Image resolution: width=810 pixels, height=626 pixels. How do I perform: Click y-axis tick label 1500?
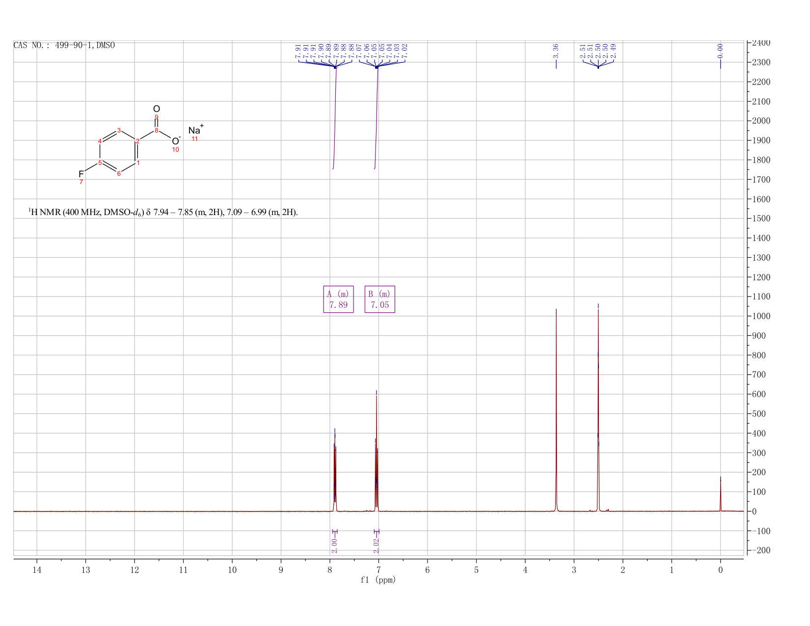pos(761,218)
